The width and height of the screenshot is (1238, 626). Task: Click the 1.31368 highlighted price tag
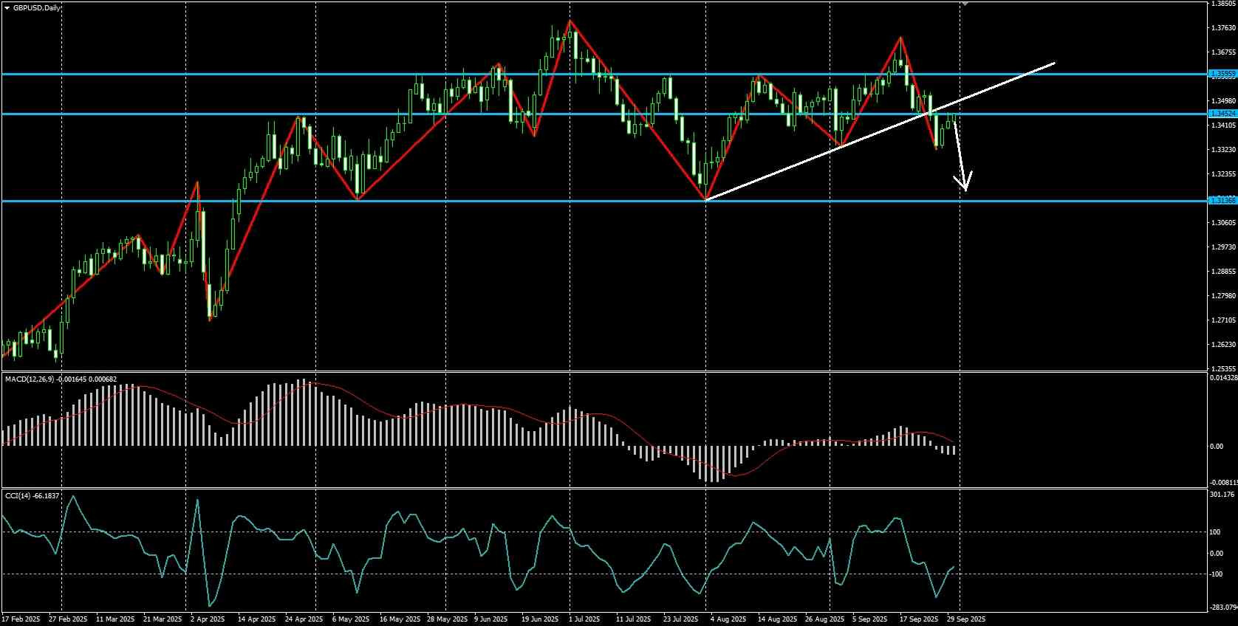click(1222, 201)
